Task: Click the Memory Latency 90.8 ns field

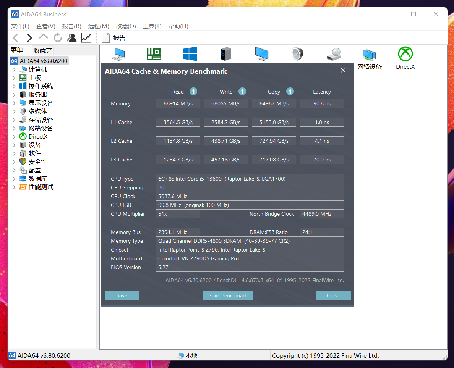Action: coord(322,103)
